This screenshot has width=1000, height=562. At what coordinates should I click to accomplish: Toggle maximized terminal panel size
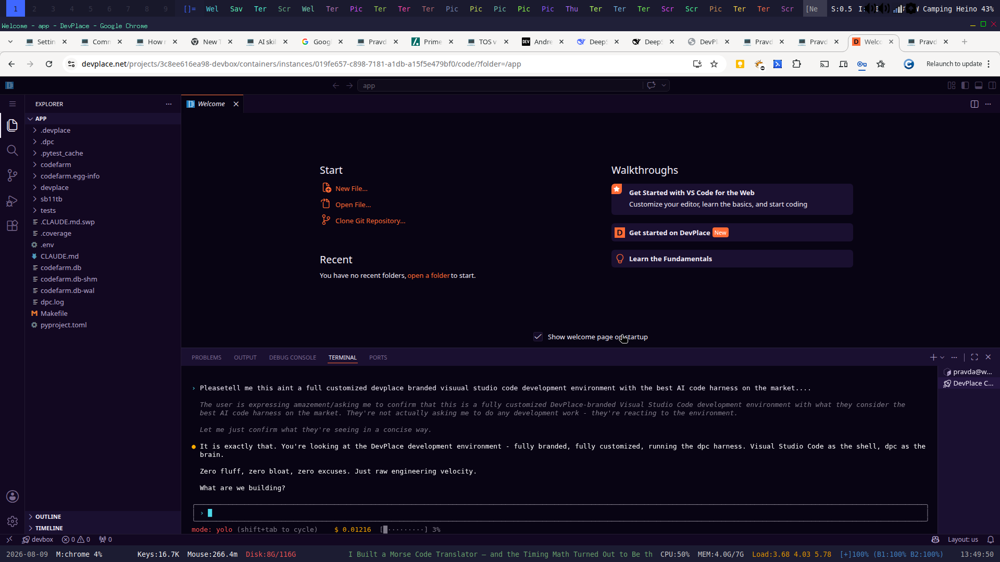tap(974, 357)
